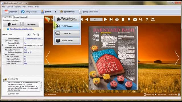182x102 pixels.
Task: Flip to next page with right arrow
Action: (177, 58)
